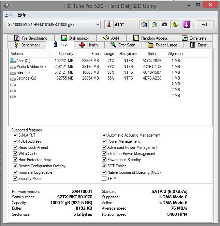Click the 8192 KB buffer value
Image resolution: width=220 pixels, height=226 pixels.
(84, 208)
